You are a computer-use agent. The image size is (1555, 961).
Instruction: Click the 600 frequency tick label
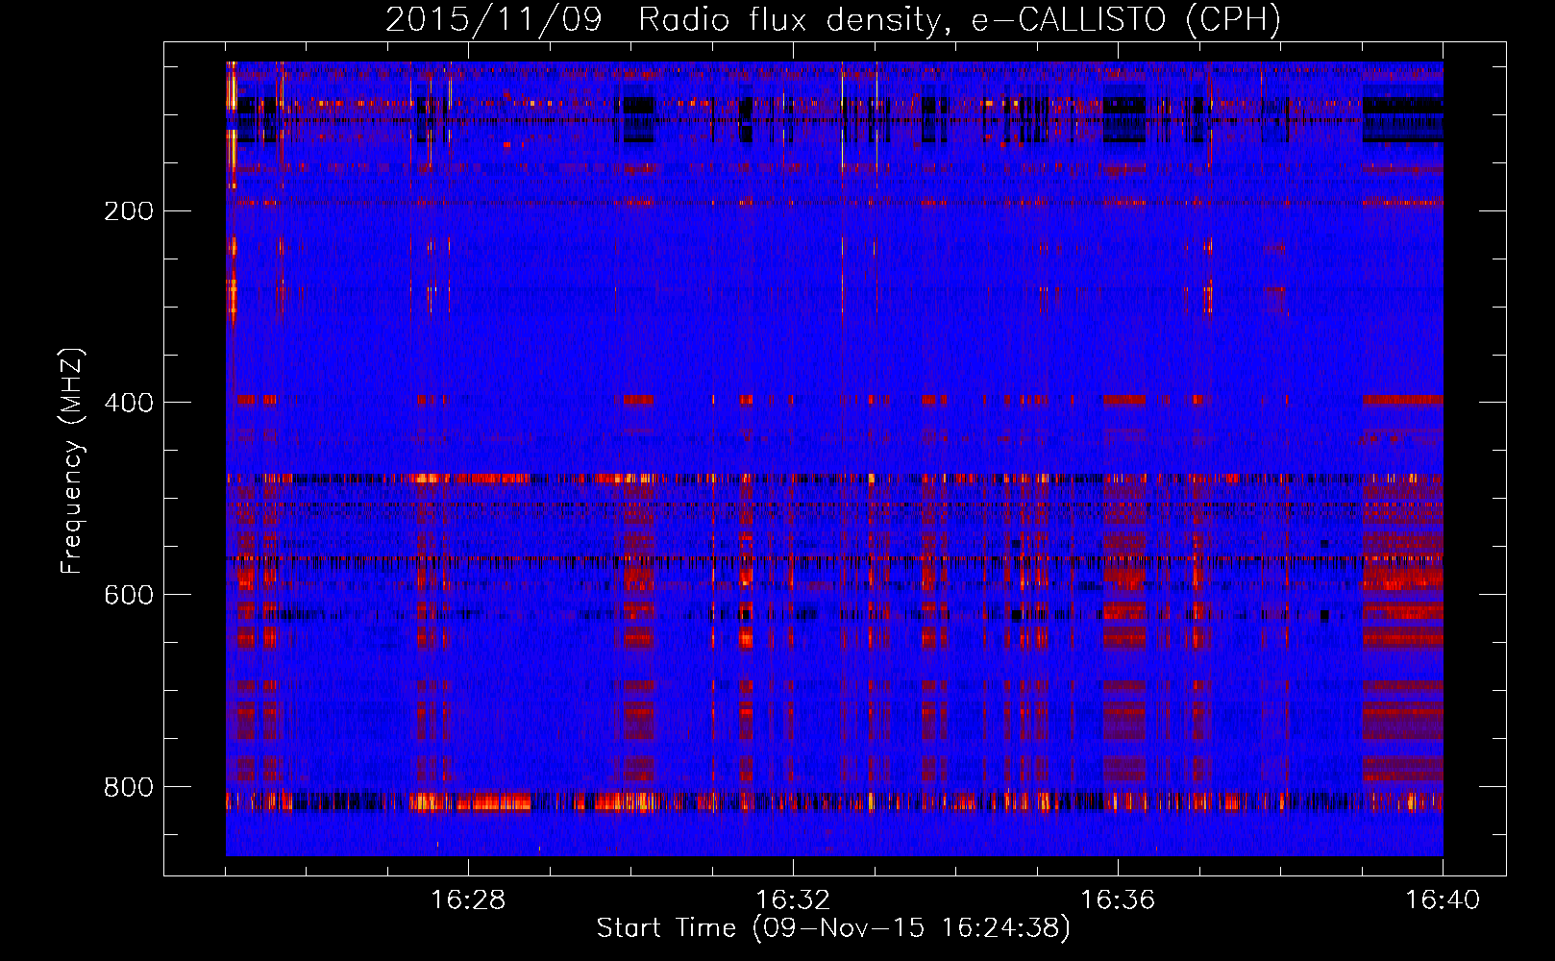pos(129,595)
